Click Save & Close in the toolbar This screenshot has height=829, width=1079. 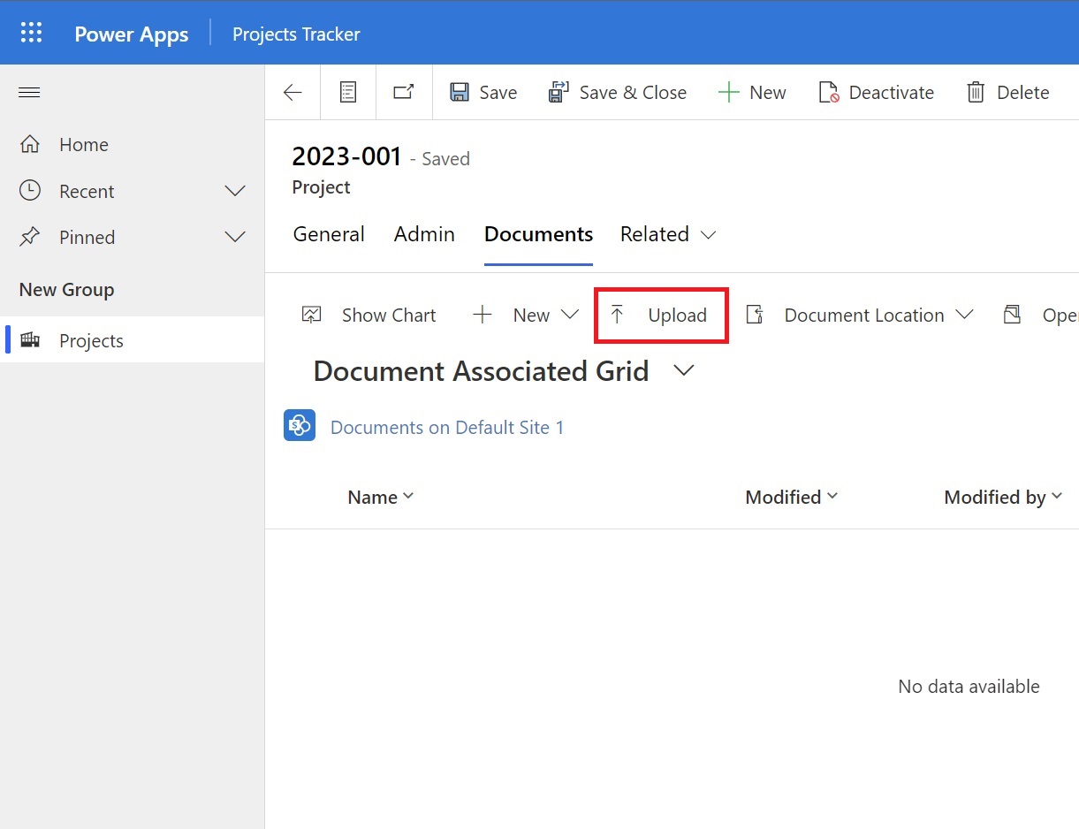coord(618,92)
